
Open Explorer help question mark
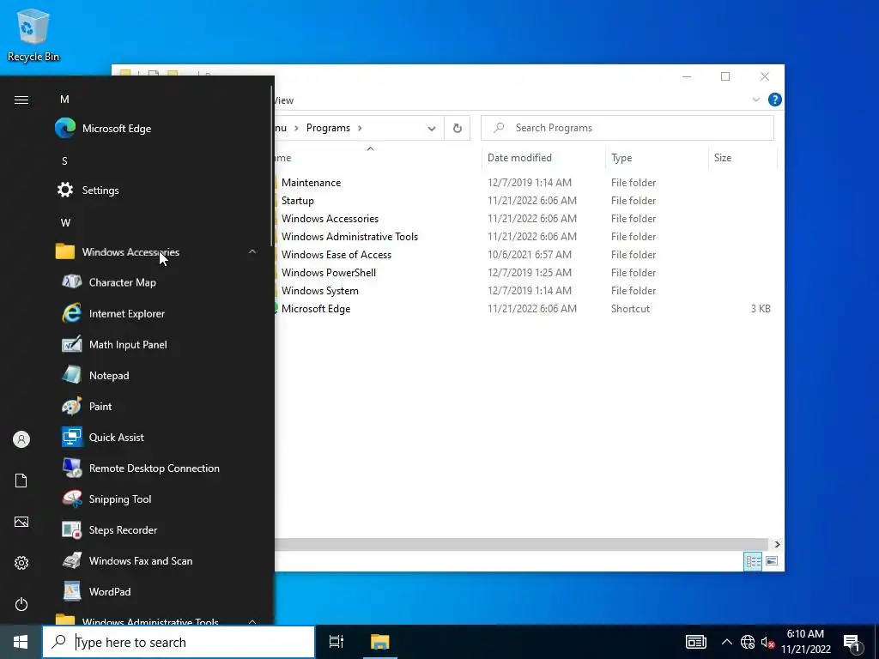775,100
